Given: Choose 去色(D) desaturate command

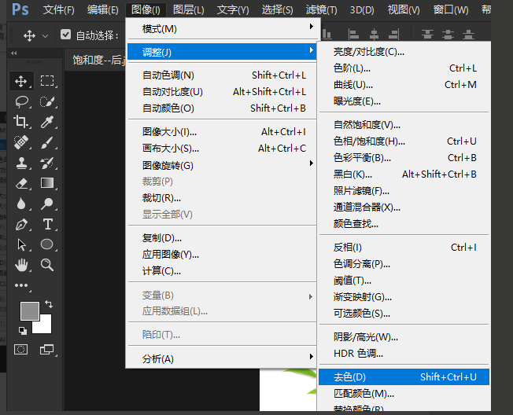Looking at the screenshot, I should tap(404, 376).
